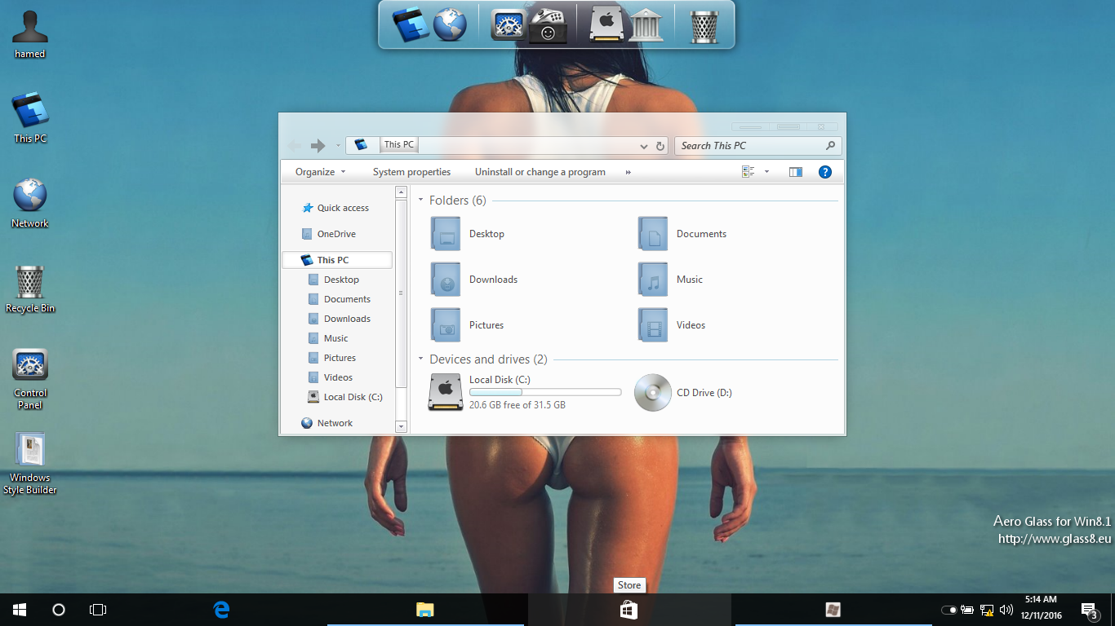The height and width of the screenshot is (626, 1115).
Task: Select OneDrive in the navigation pane
Action: tap(336, 234)
